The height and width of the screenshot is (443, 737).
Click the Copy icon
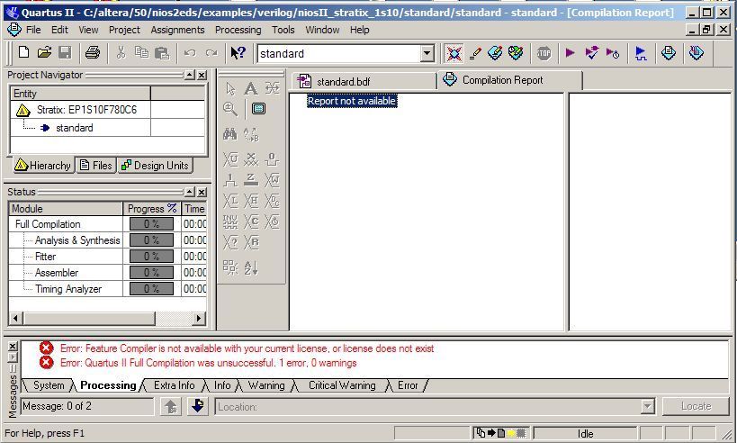(x=141, y=52)
